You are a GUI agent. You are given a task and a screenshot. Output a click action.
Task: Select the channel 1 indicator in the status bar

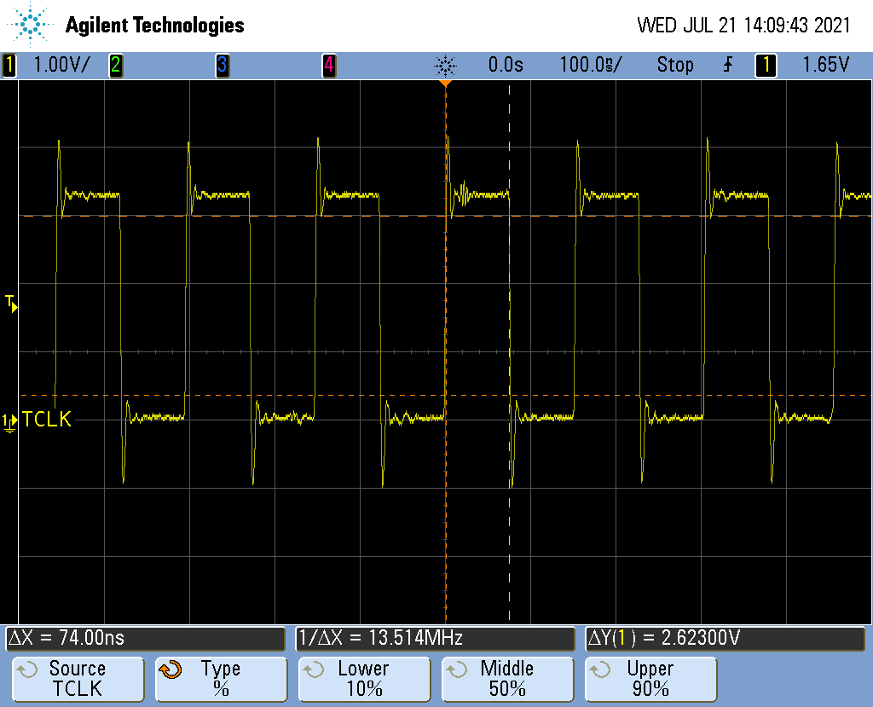pyautogui.click(x=9, y=65)
